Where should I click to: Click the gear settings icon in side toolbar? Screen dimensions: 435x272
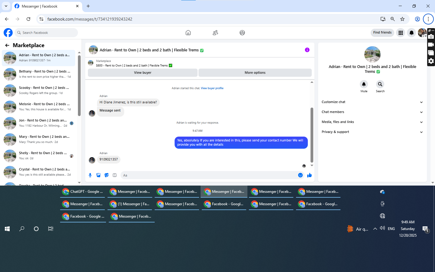[x=431, y=61]
